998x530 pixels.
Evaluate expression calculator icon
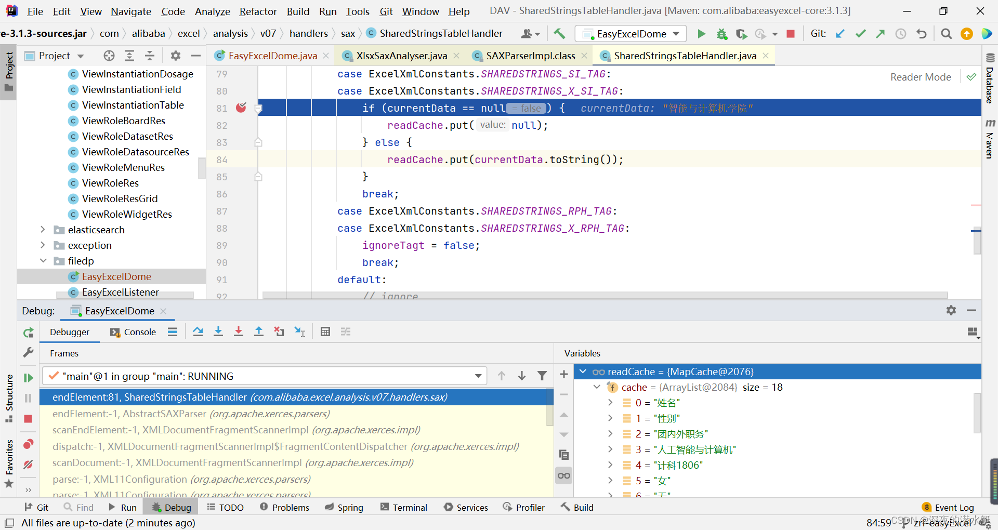pyautogui.click(x=325, y=332)
